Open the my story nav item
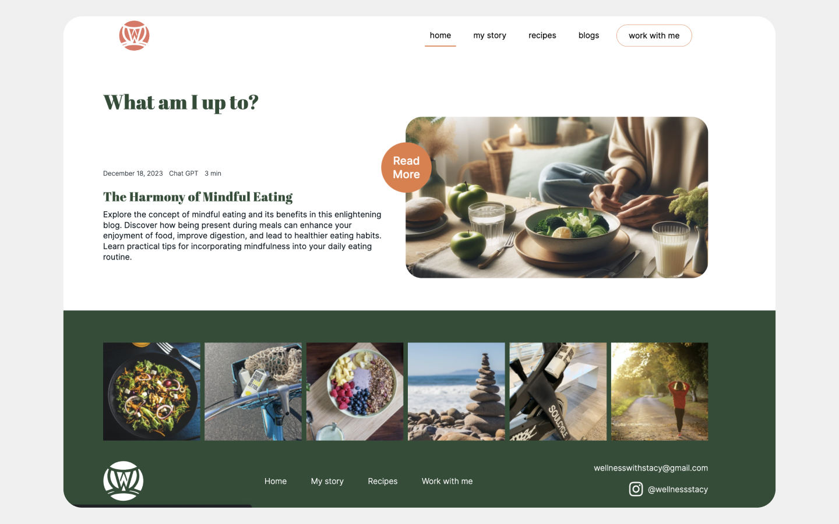 (x=489, y=36)
